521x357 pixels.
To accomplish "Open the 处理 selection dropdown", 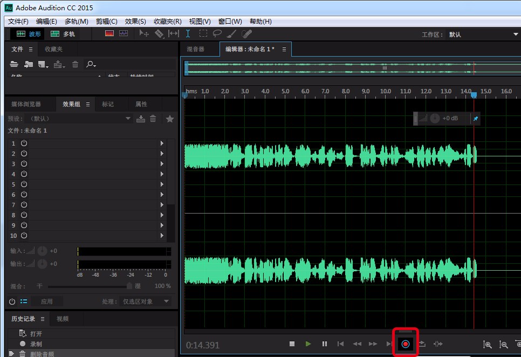I will (x=145, y=301).
